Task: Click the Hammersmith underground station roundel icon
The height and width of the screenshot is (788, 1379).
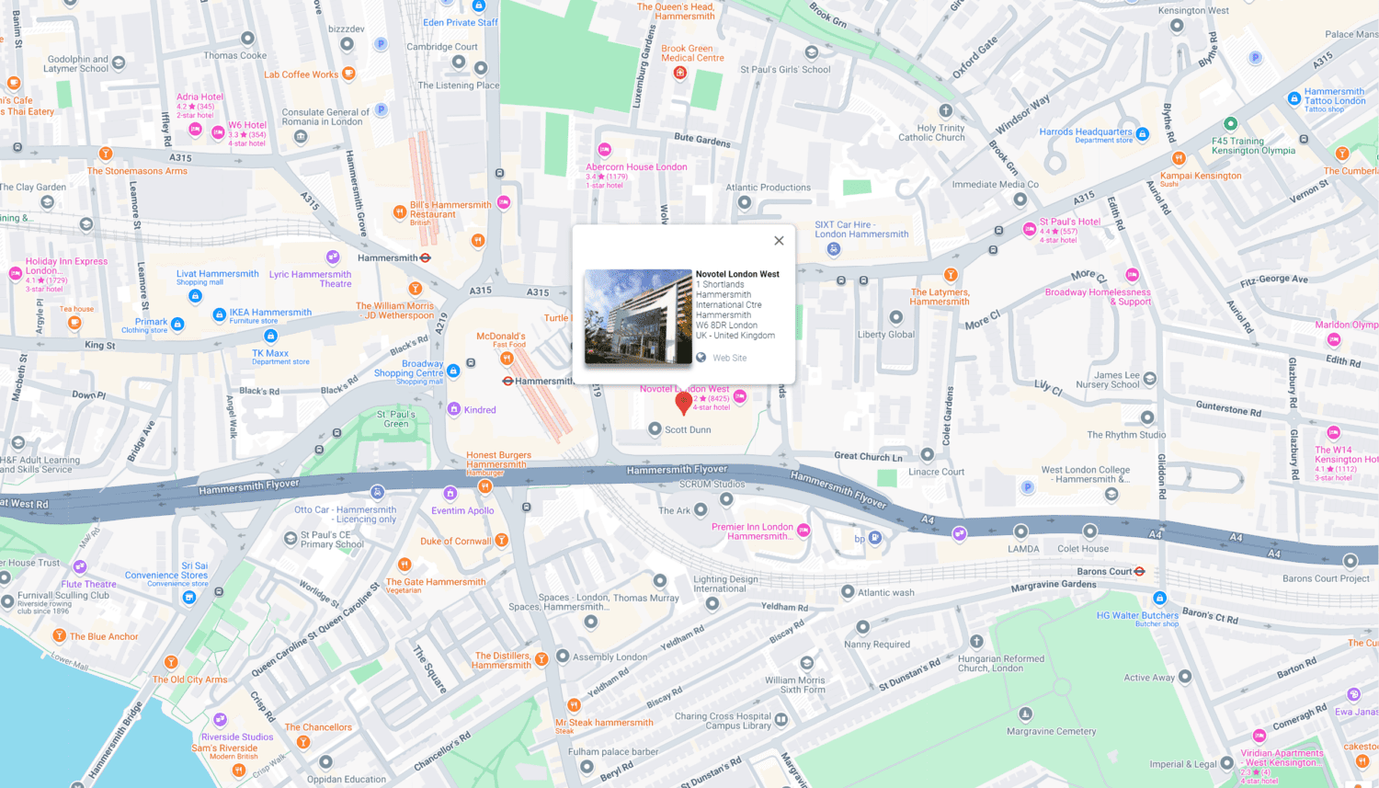Action: 426,257
